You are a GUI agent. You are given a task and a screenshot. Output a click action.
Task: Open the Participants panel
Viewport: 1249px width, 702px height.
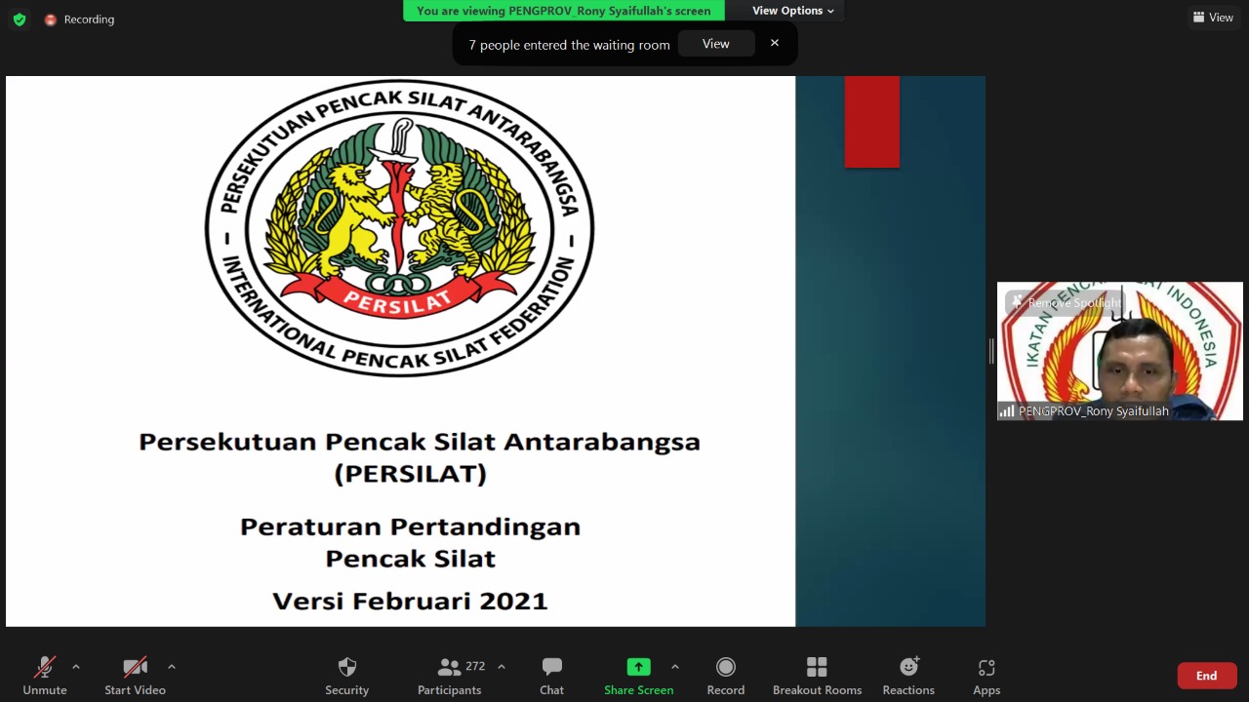point(450,675)
